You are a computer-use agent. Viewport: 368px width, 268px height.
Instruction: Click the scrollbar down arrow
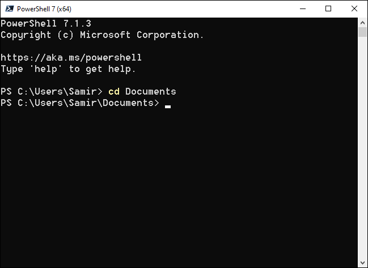click(x=363, y=262)
